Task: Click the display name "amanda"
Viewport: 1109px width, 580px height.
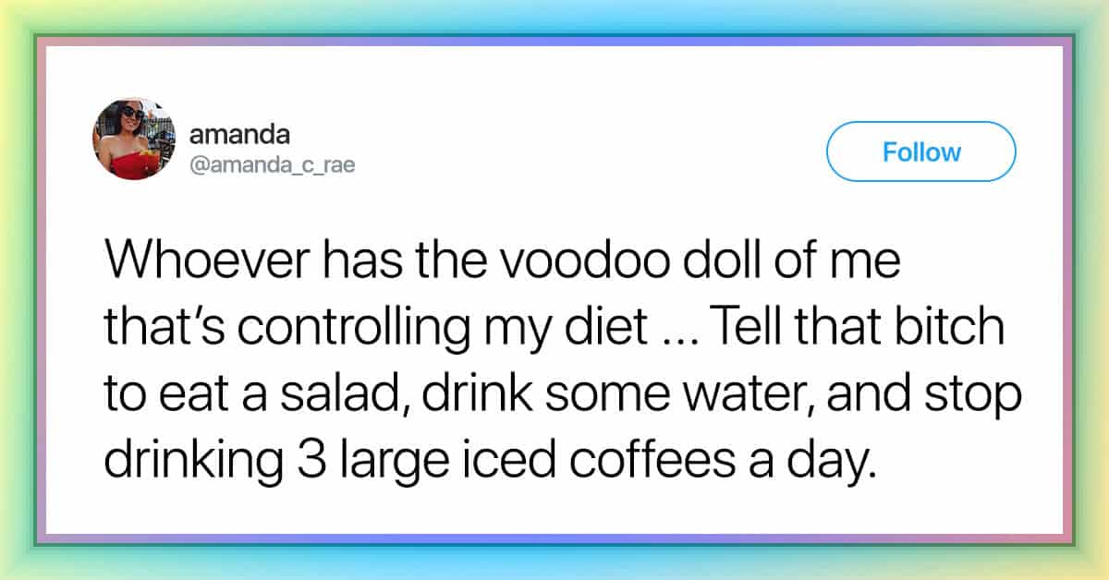Action: point(239,134)
